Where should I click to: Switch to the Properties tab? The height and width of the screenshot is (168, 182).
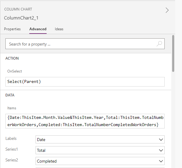[12, 29]
